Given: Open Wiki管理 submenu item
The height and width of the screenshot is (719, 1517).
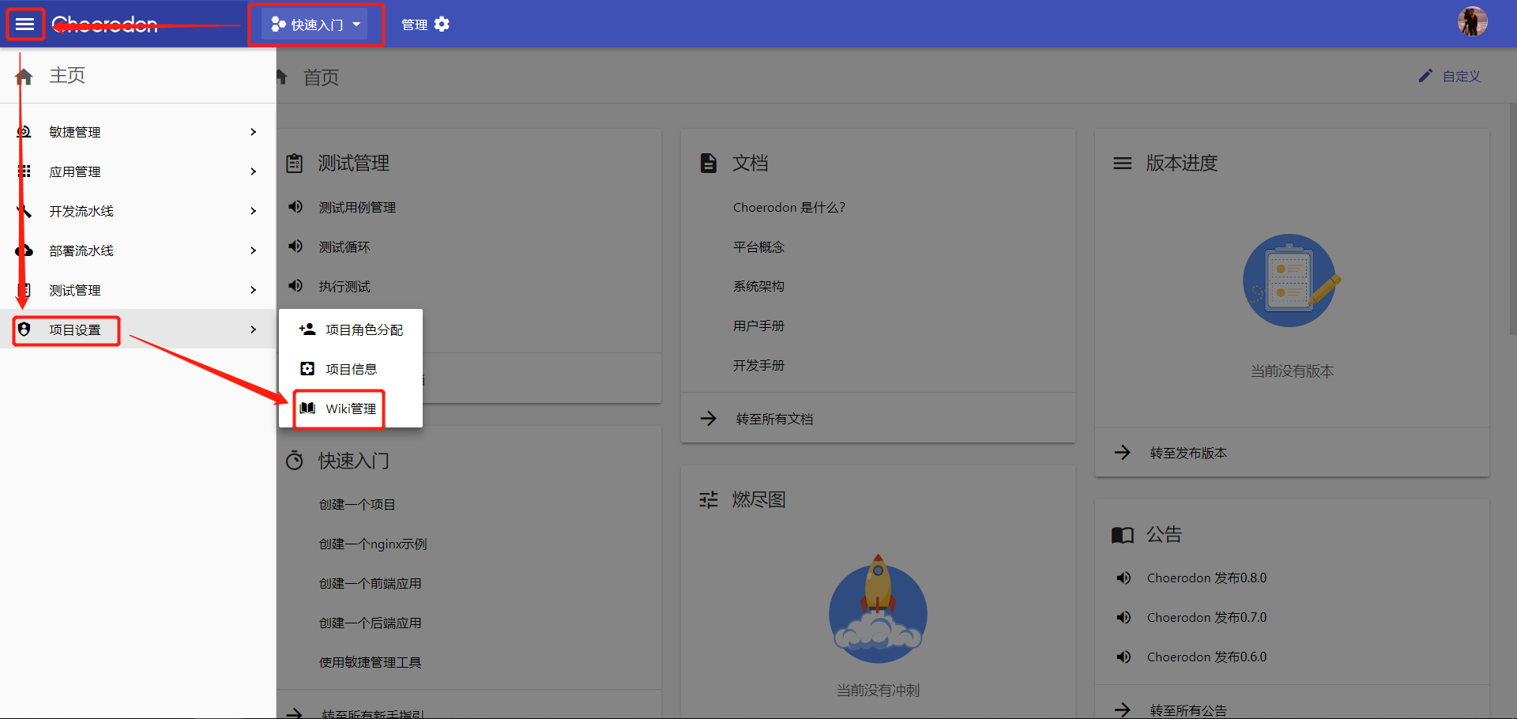Looking at the screenshot, I should pos(351,408).
